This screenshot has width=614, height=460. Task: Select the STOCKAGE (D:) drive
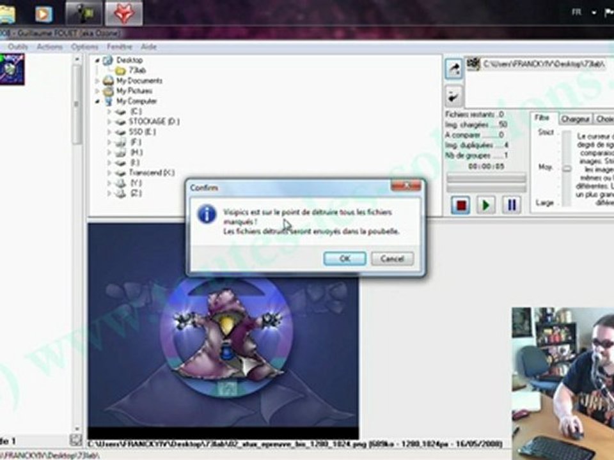(x=154, y=121)
